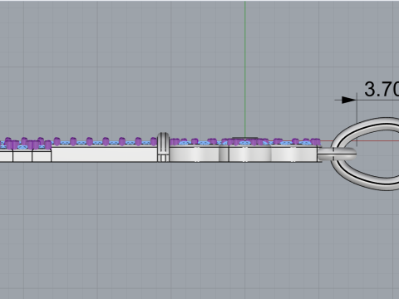This screenshot has width=399, height=299.
Task: Select the 3.70 dimension text
Action: [x=382, y=90]
